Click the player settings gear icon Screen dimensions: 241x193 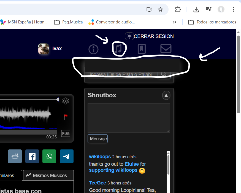[65, 101]
